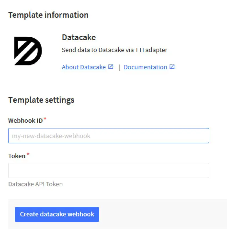Click into the Token input field
The image size is (227, 240).
[x=108, y=170]
